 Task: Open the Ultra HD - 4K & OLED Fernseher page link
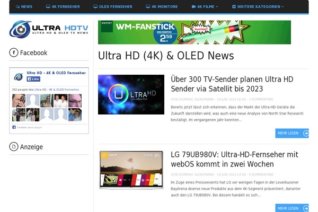point(56,73)
